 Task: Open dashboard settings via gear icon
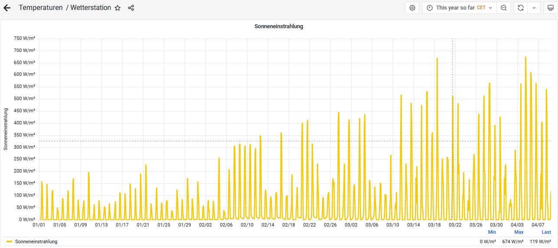[412, 8]
